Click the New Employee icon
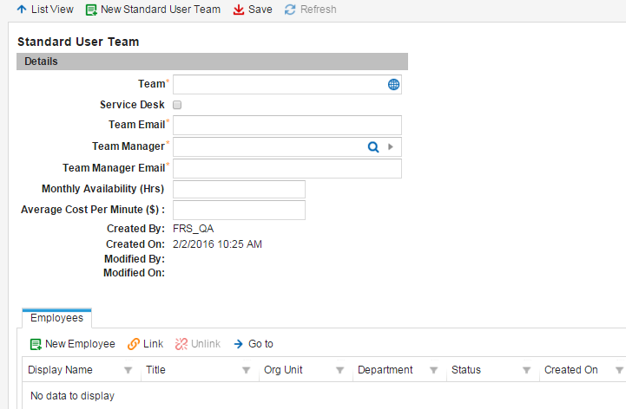Screen dimensions: 626x409 pyautogui.click(x=36, y=344)
